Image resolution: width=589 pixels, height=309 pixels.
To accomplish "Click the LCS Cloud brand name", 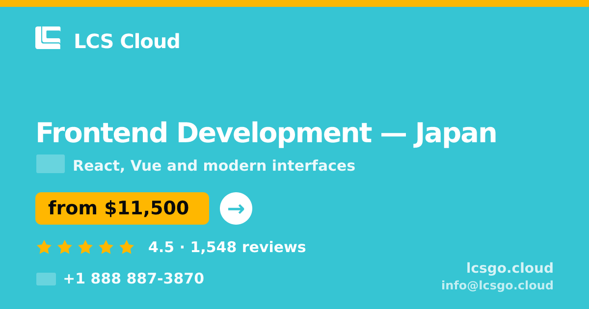I will pyautogui.click(x=127, y=41).
